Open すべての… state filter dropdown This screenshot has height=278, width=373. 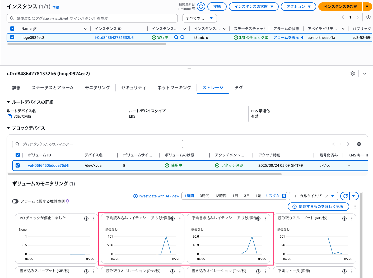(x=199, y=18)
